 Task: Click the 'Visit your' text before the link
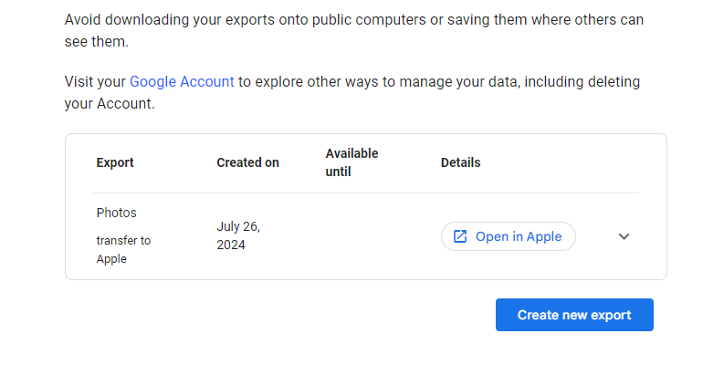[95, 81]
